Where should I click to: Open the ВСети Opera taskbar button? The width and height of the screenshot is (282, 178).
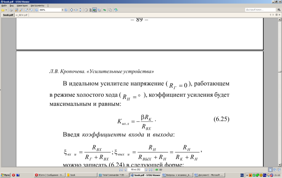point(49,175)
